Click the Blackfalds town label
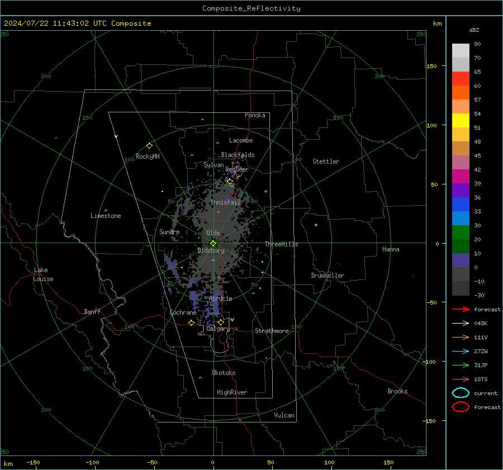This screenshot has height=470, width=503. point(238,155)
